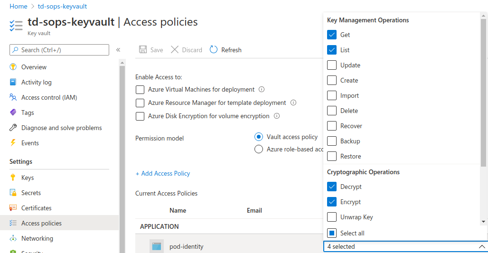
Task: Click the Activity log icon
Action: pos(13,82)
